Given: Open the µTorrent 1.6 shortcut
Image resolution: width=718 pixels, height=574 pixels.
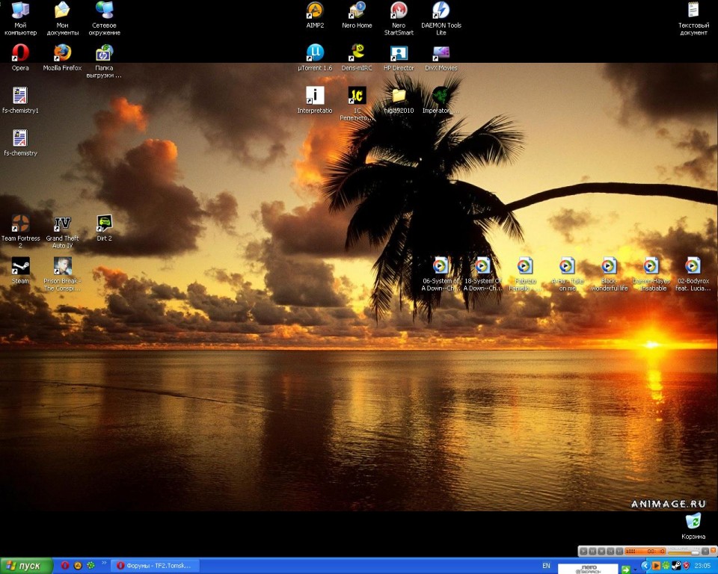Looking at the screenshot, I should (315, 53).
